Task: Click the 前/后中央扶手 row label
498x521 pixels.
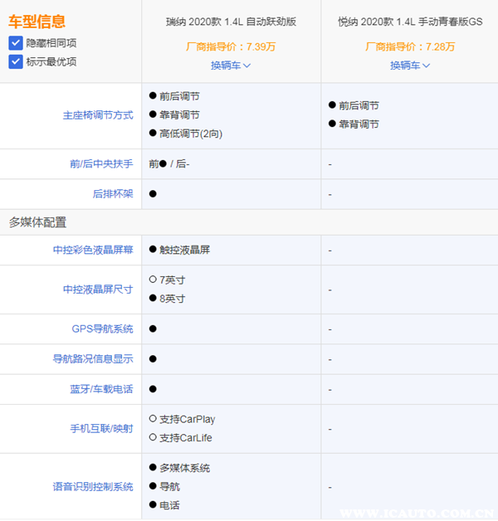Action: click(x=101, y=164)
